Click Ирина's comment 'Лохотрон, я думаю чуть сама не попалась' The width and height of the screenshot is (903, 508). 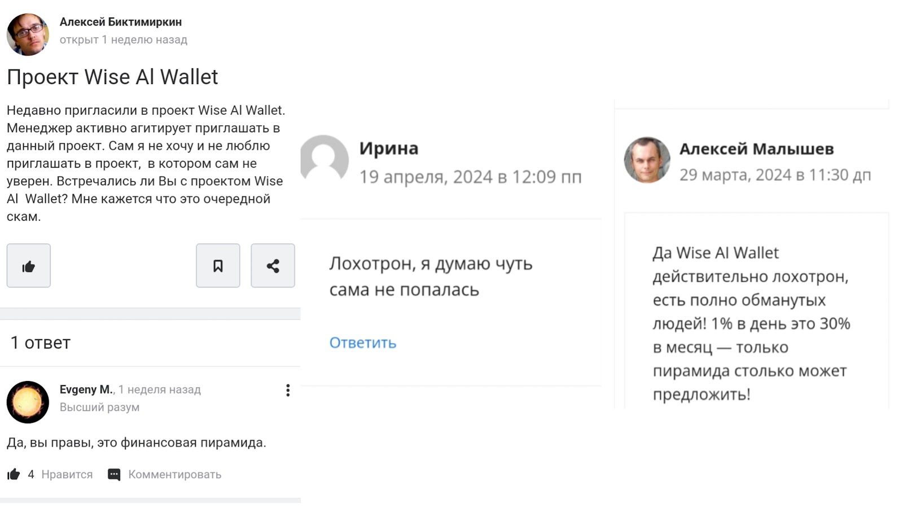[431, 277]
